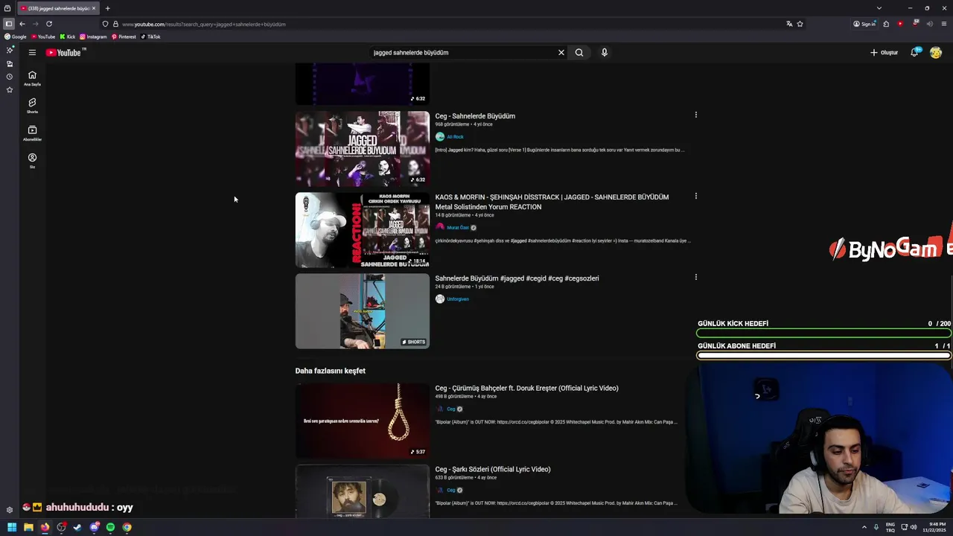Open the Murat Özer channel link
Screen dimensions: 953x536
coord(458,228)
